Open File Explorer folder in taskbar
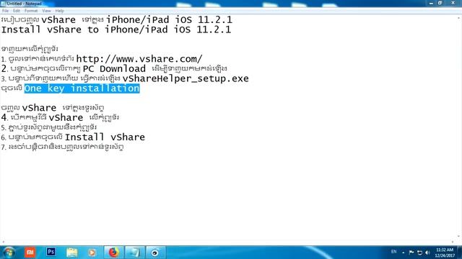The image size is (462, 259). (72, 253)
